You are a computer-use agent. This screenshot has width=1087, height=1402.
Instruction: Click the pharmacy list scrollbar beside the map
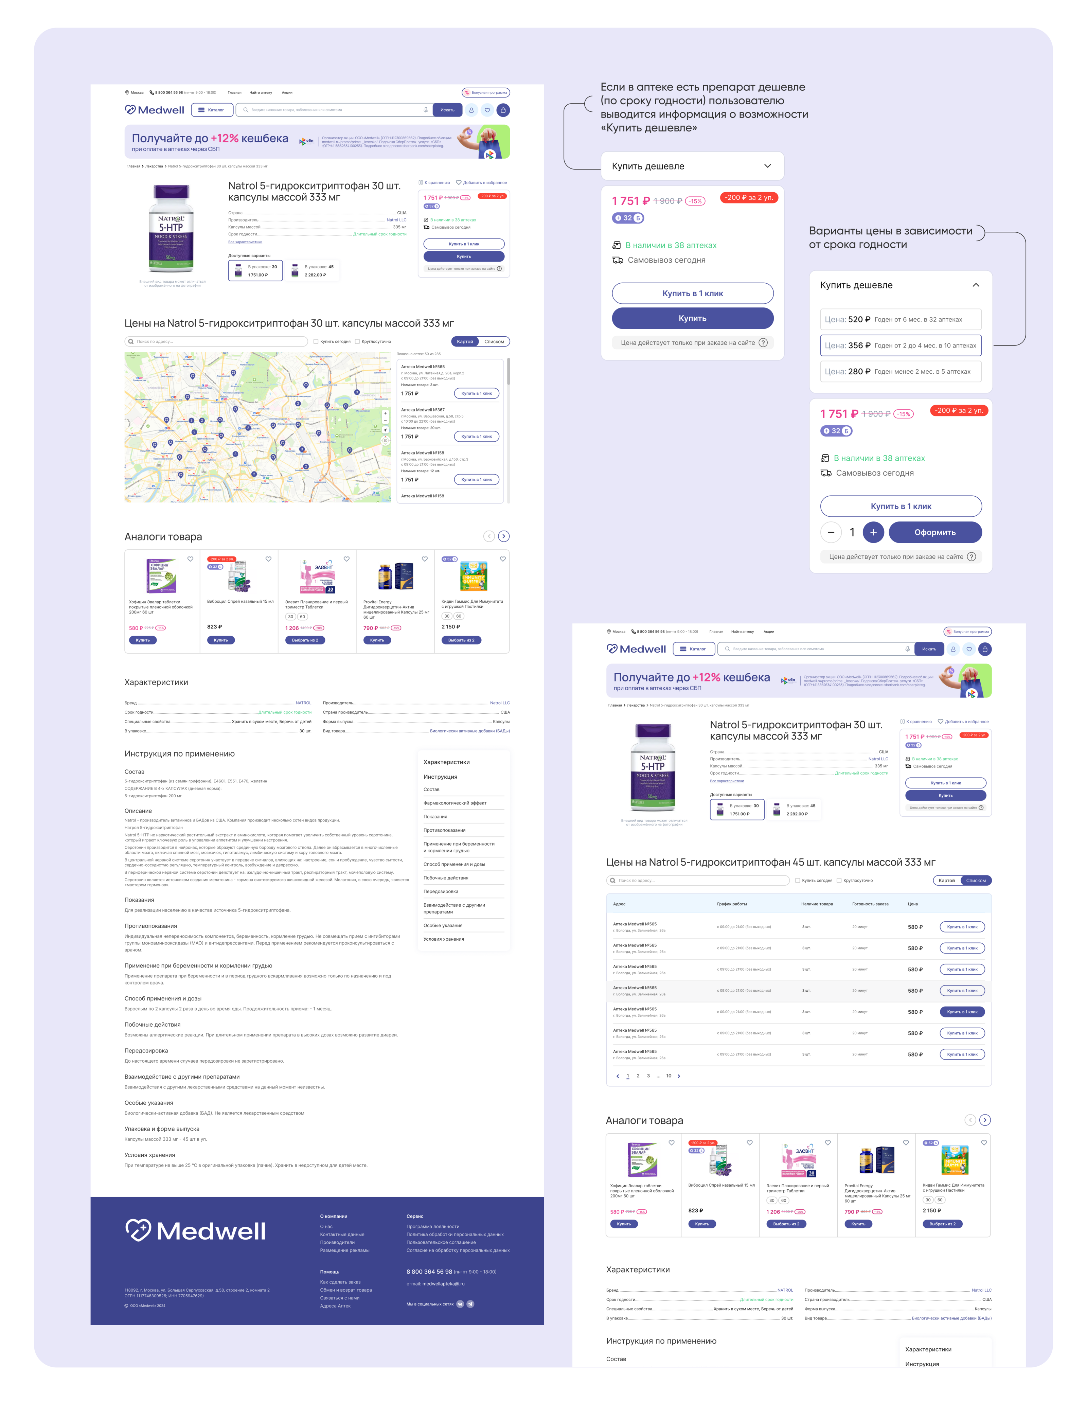[x=509, y=371]
